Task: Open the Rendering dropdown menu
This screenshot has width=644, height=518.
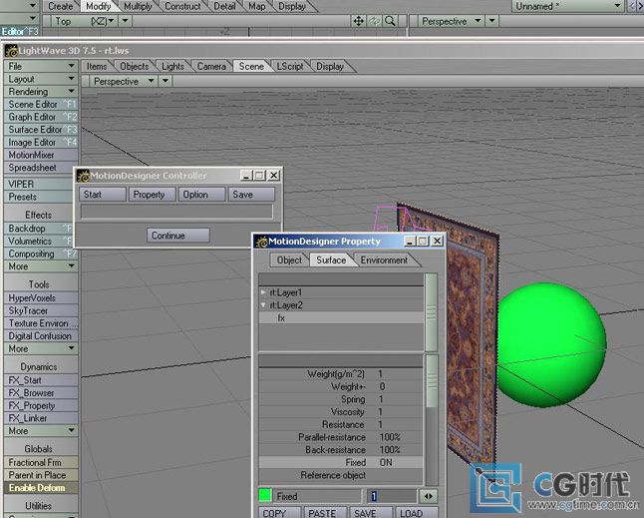Action: tap(40, 92)
